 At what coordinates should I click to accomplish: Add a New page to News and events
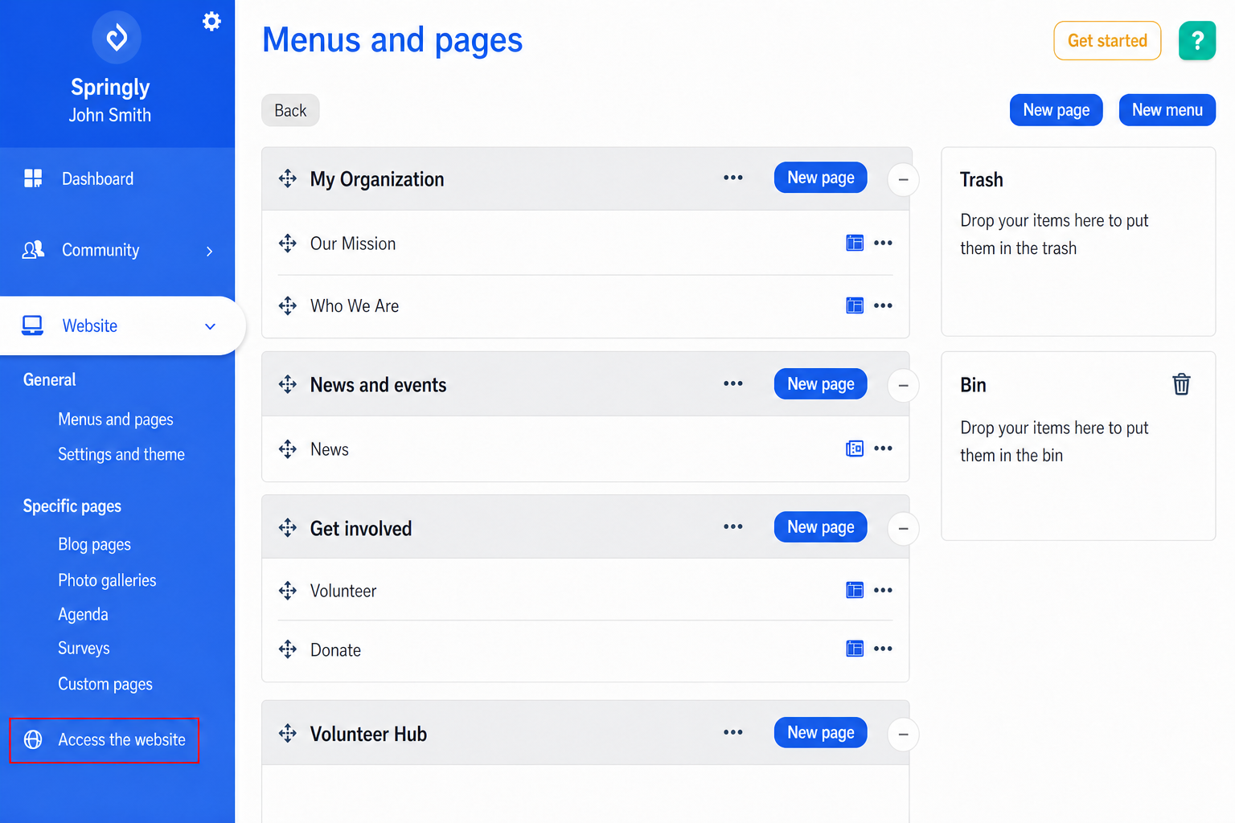pyautogui.click(x=821, y=384)
